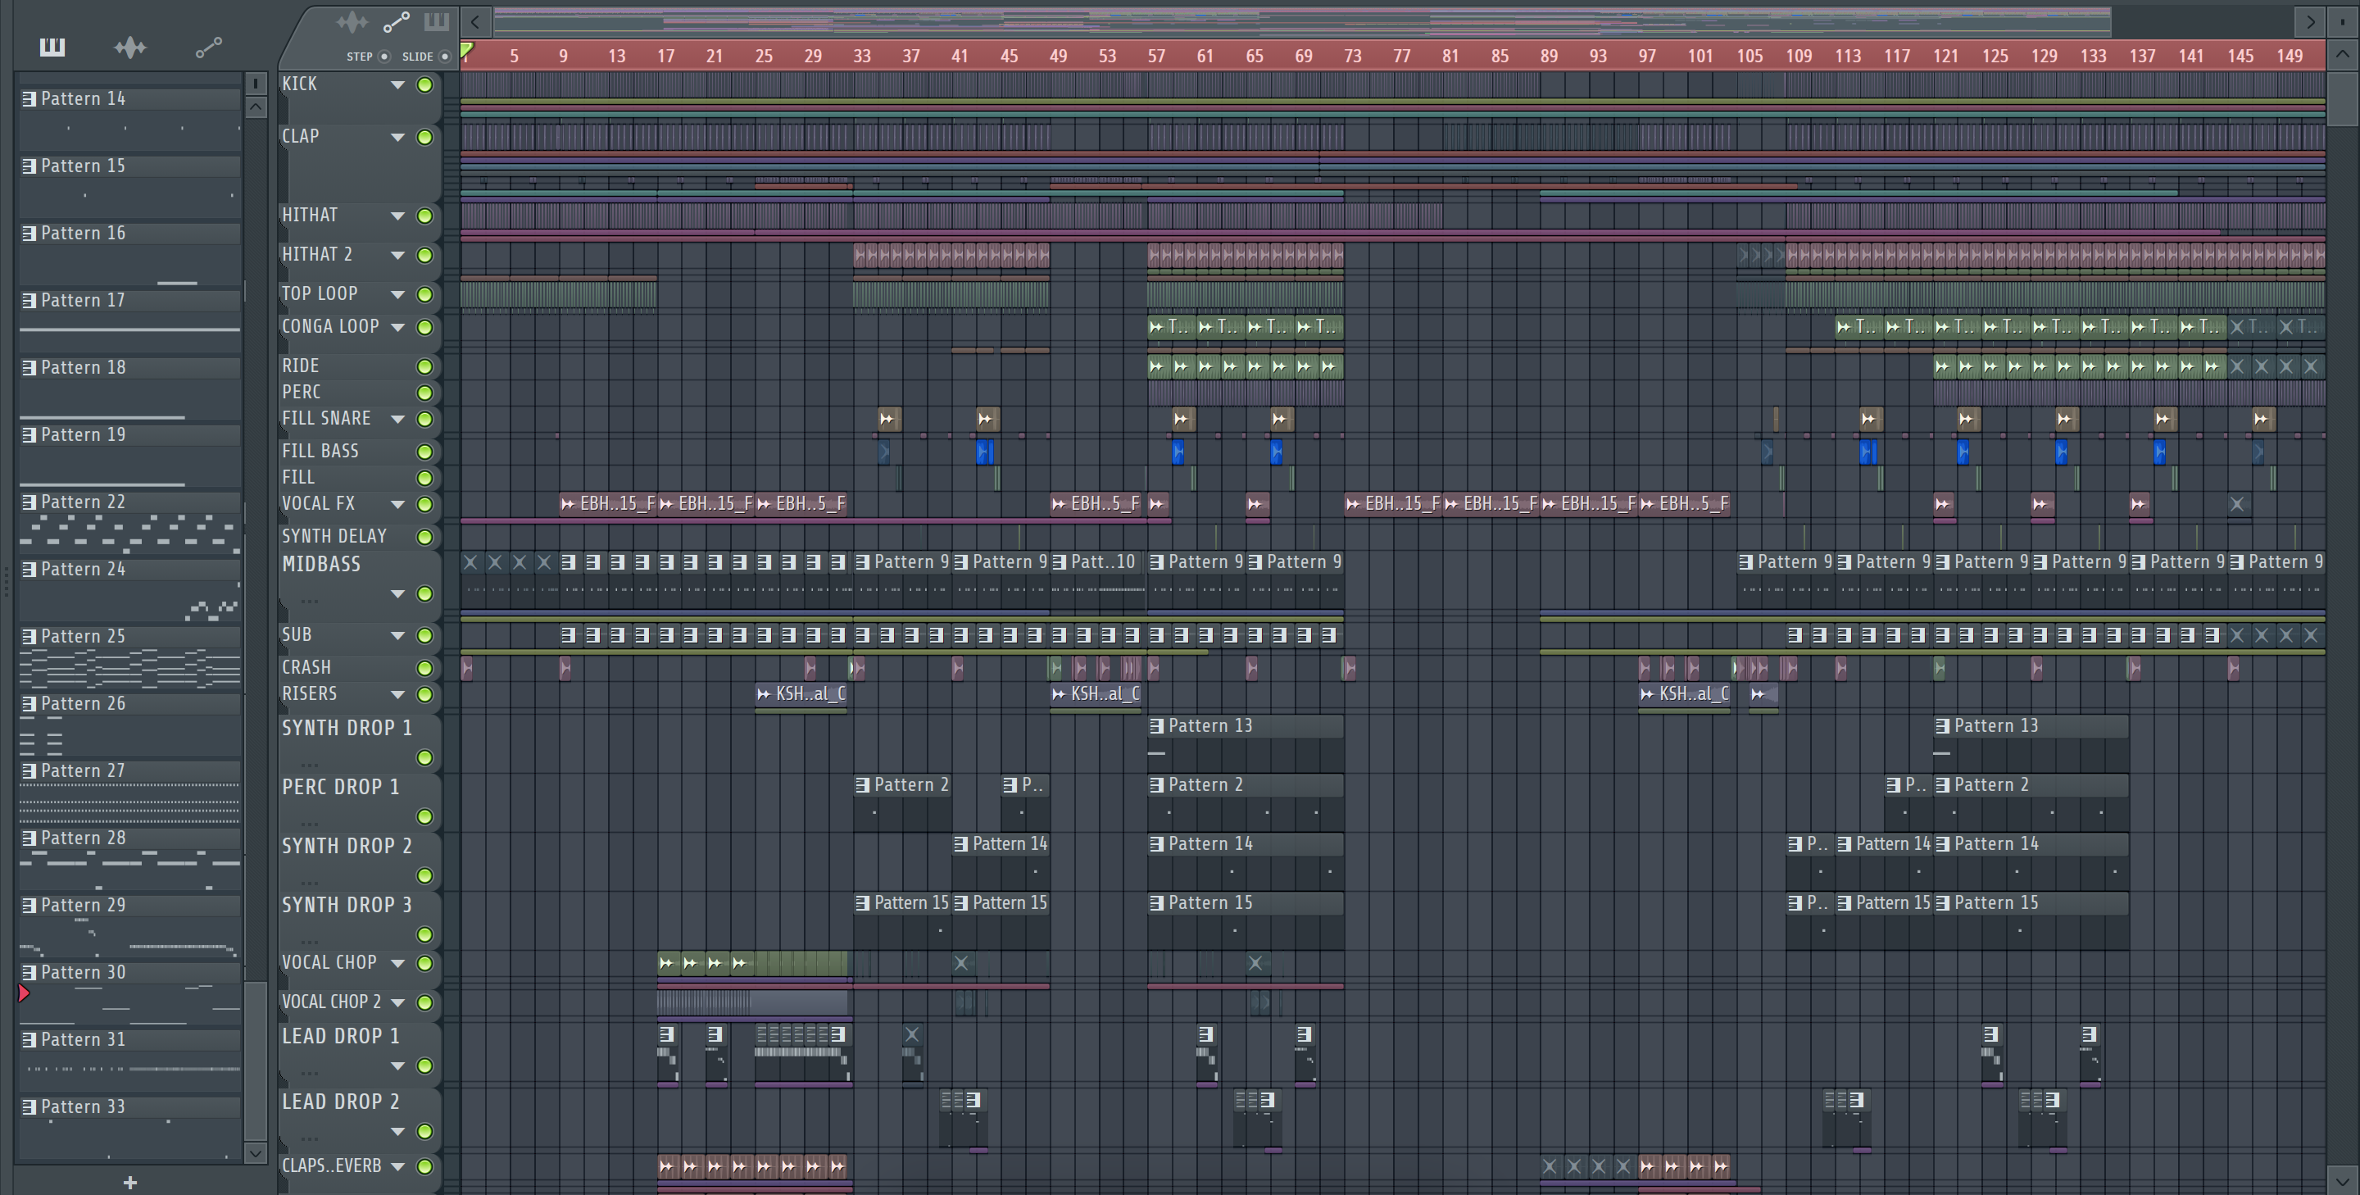Mute the PERC track
The image size is (2360, 1195).
[425, 393]
